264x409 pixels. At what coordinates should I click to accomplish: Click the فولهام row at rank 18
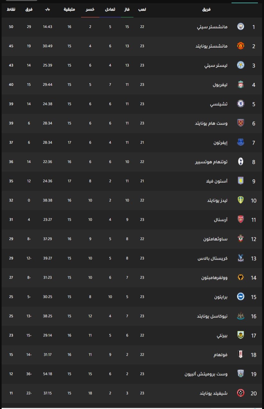(x=132, y=354)
